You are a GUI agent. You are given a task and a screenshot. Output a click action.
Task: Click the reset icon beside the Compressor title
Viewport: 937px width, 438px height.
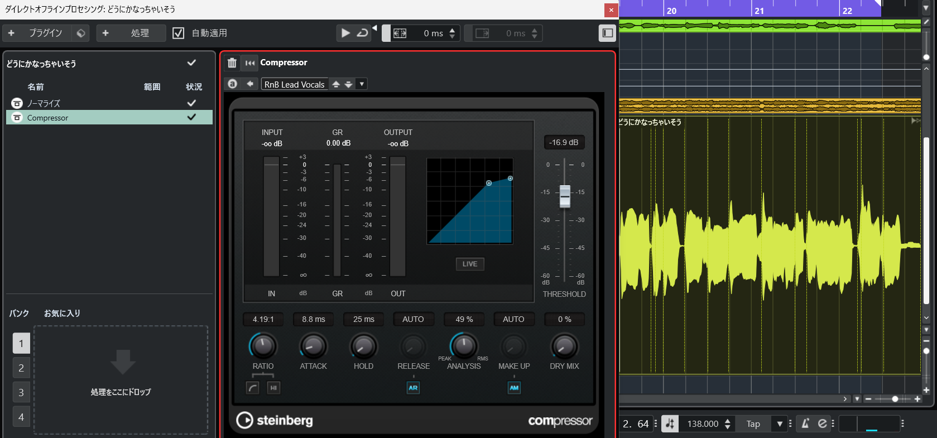(x=250, y=63)
